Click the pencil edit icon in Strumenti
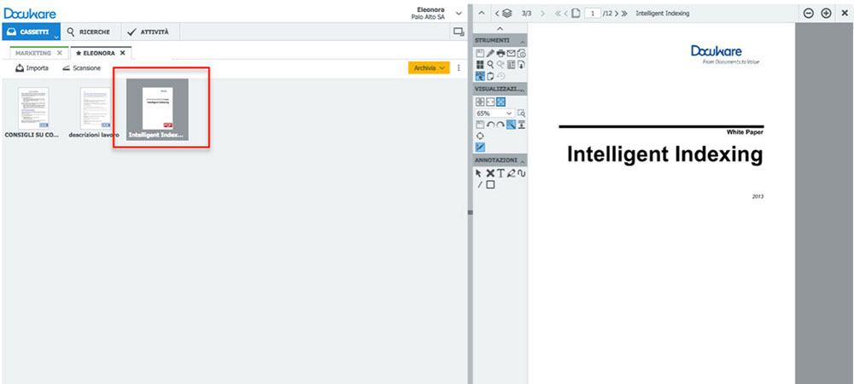This screenshot has width=854, height=384. 490,53
